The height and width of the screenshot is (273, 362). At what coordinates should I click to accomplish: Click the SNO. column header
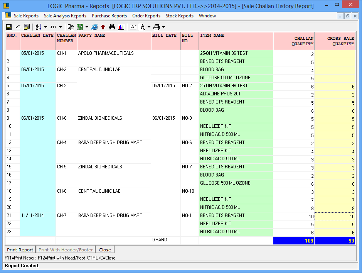tap(13, 41)
